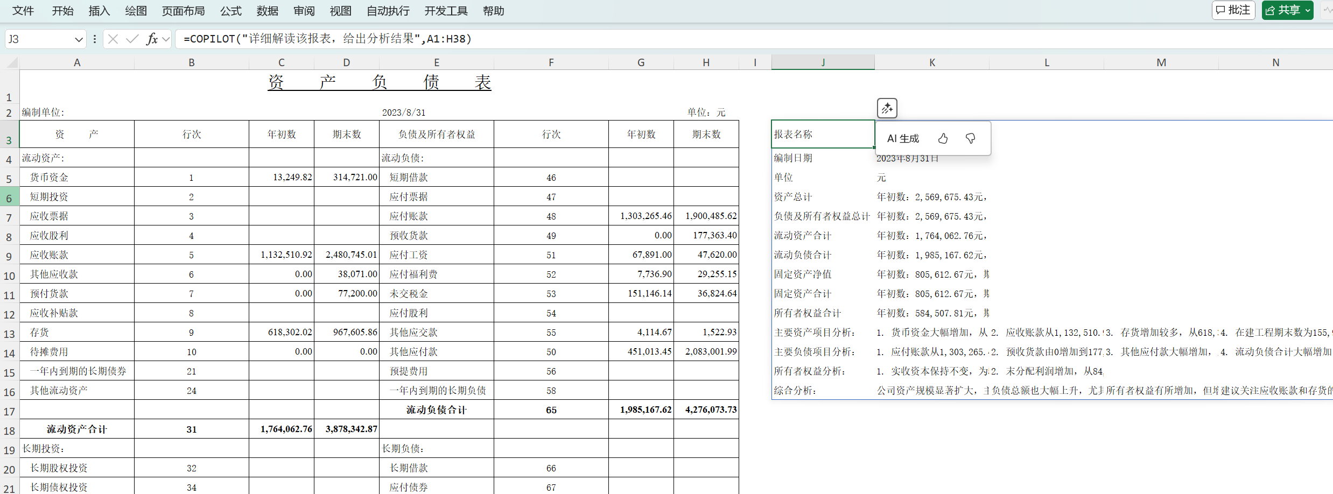1333x494 pixels.
Task: Click the AI sparkle icon above cell J3
Action: coord(887,108)
